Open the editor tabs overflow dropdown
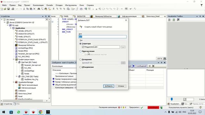 165,16
